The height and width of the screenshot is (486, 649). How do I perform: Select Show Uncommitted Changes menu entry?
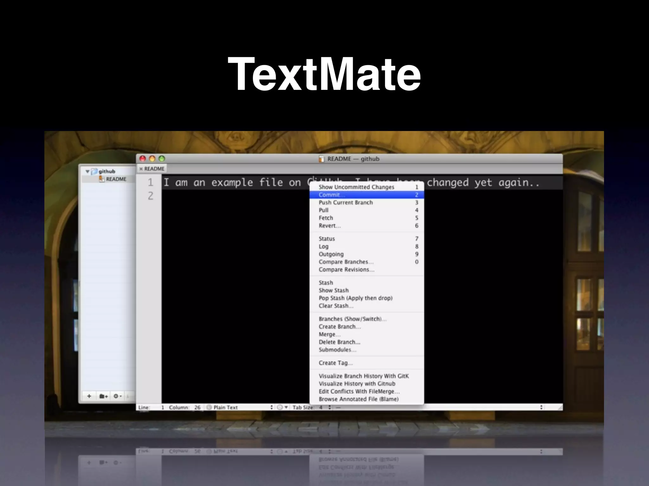pos(367,187)
